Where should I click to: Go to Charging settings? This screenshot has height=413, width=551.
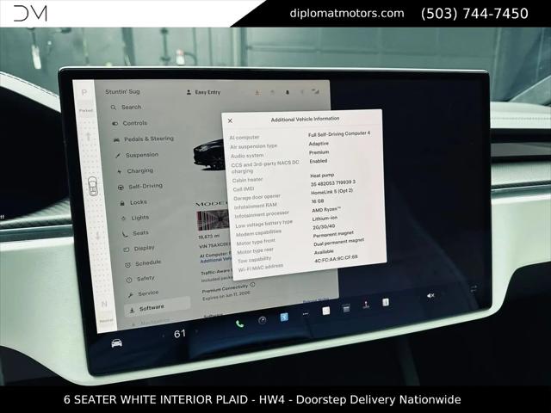(x=136, y=170)
